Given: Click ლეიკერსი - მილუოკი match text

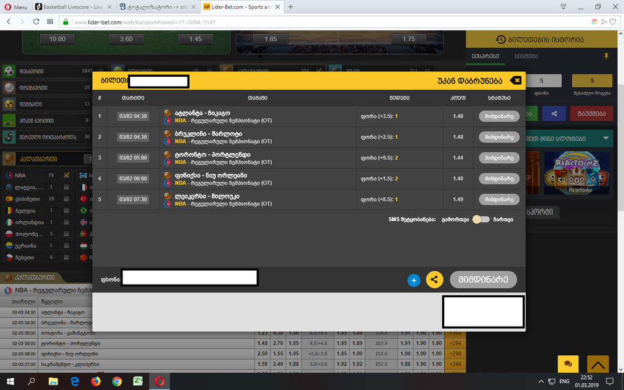Looking at the screenshot, I should click(x=207, y=196).
